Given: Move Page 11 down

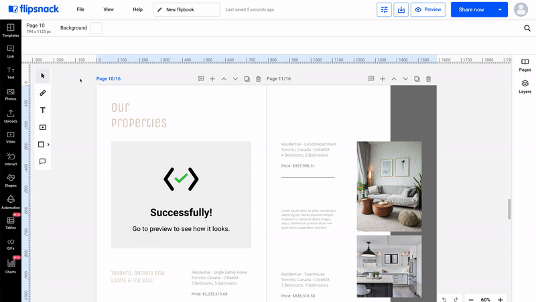Looking at the screenshot, I should coord(405,79).
